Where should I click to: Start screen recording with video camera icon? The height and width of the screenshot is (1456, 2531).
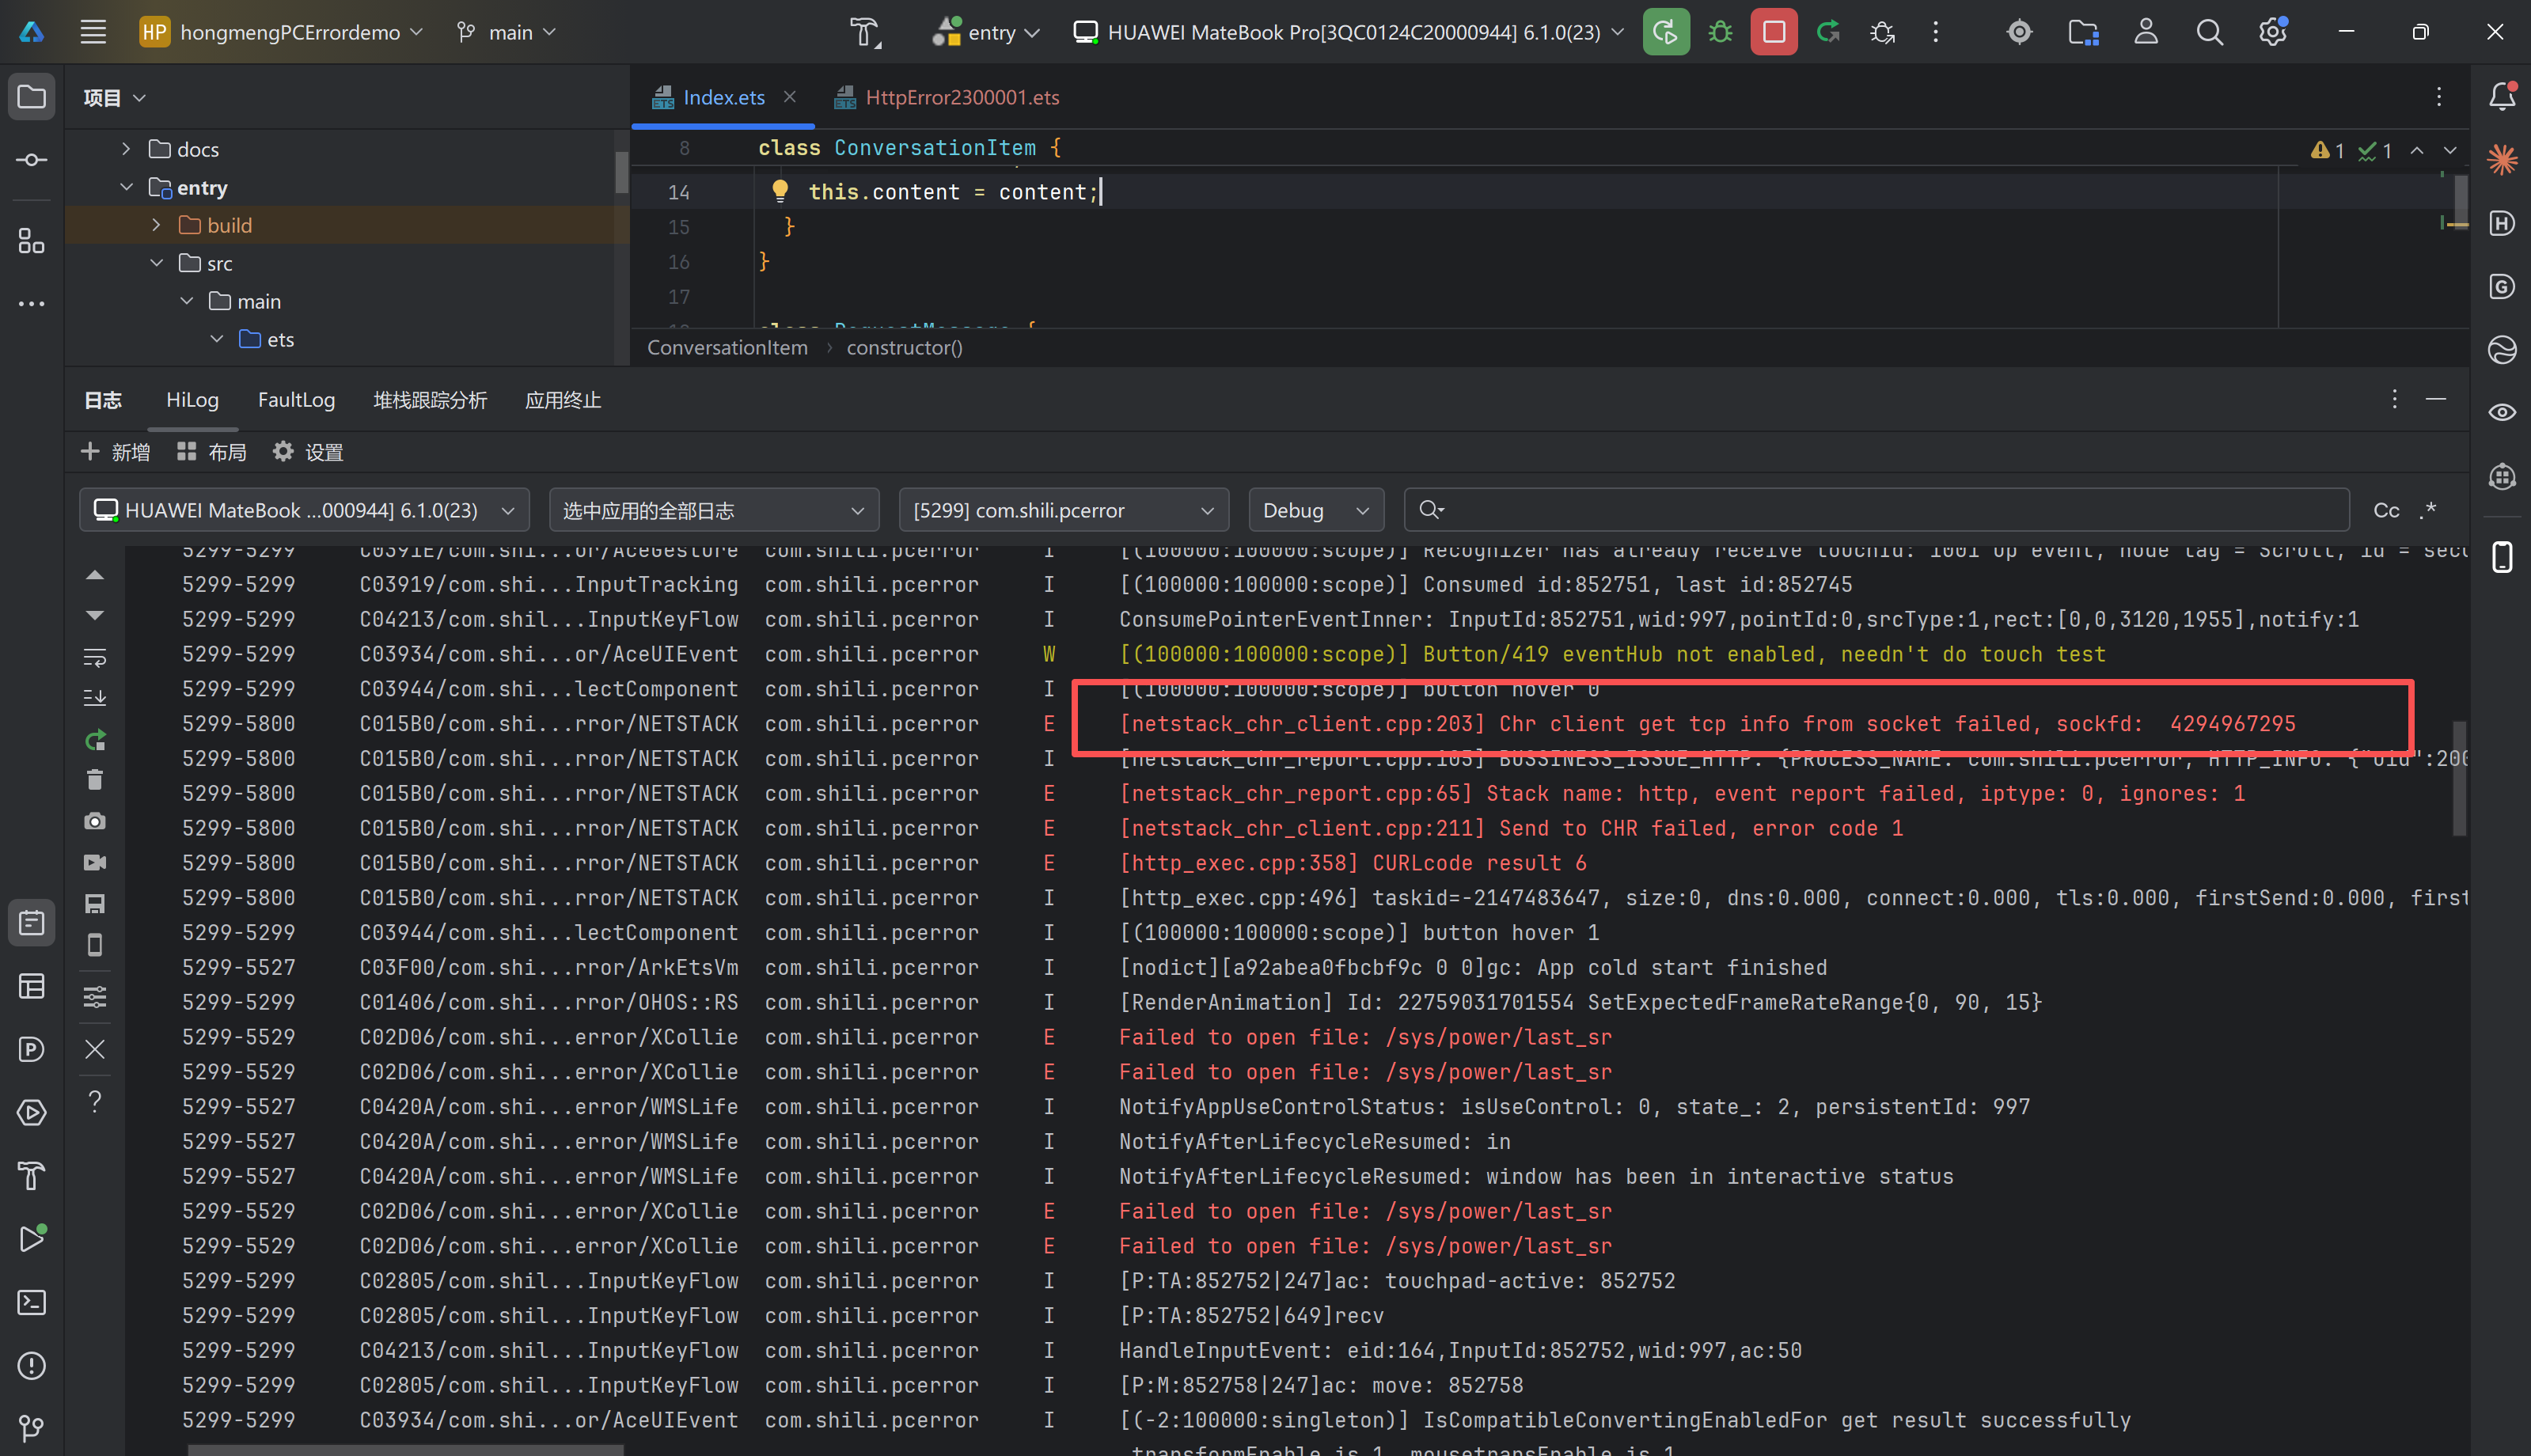pos(95,862)
